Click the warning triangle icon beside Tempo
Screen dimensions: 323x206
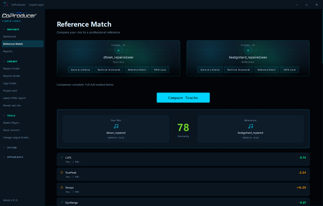(62, 187)
